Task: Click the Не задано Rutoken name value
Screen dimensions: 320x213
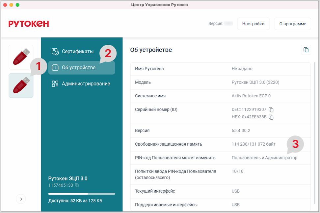Action: coord(242,69)
